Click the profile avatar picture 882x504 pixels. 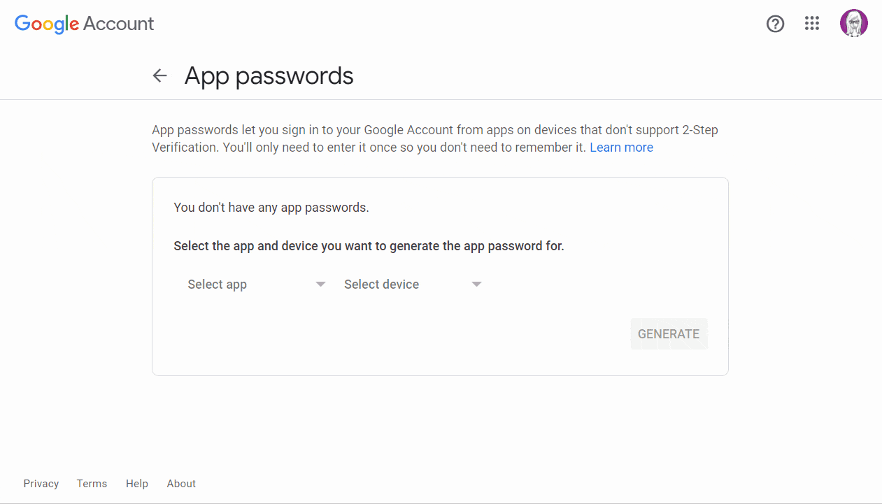tap(853, 24)
